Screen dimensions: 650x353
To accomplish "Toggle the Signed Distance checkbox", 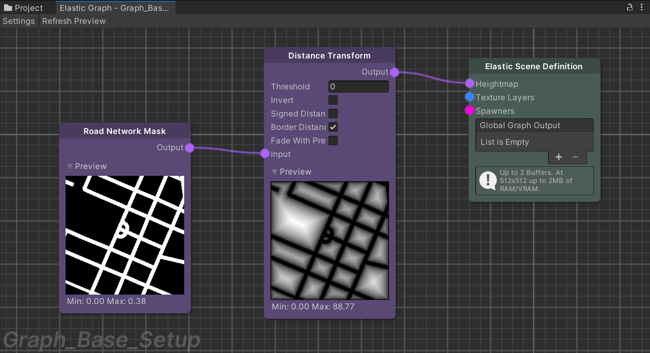I will (x=333, y=114).
